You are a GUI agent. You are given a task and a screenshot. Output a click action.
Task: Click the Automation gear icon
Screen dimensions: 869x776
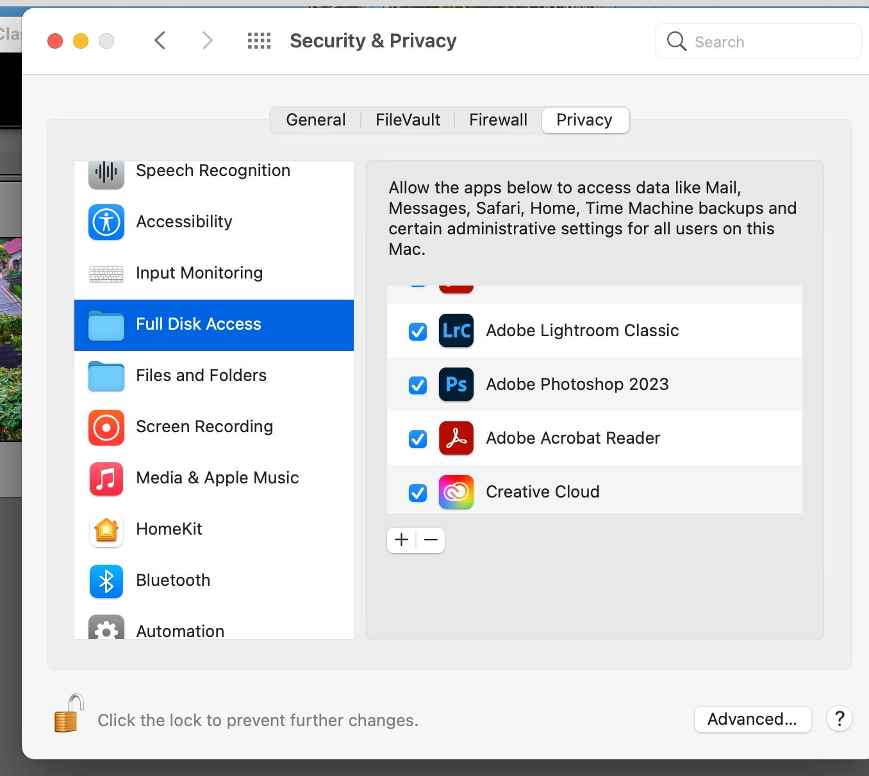tap(106, 627)
